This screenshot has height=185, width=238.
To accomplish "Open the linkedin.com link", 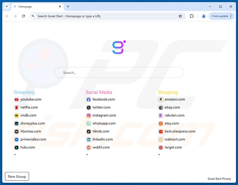I will point(103,139).
